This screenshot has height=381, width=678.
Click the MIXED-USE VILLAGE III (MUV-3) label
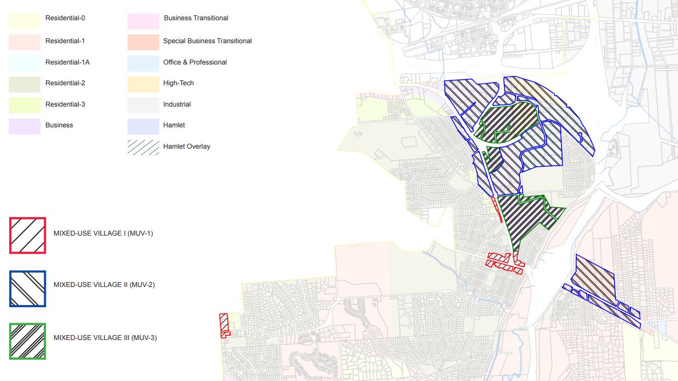[x=105, y=338]
